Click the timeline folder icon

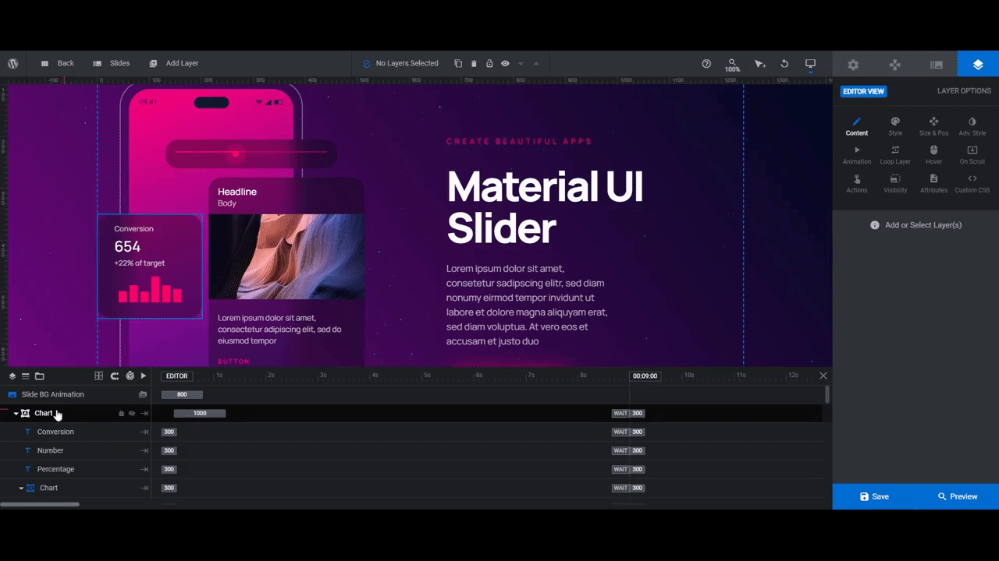click(39, 376)
